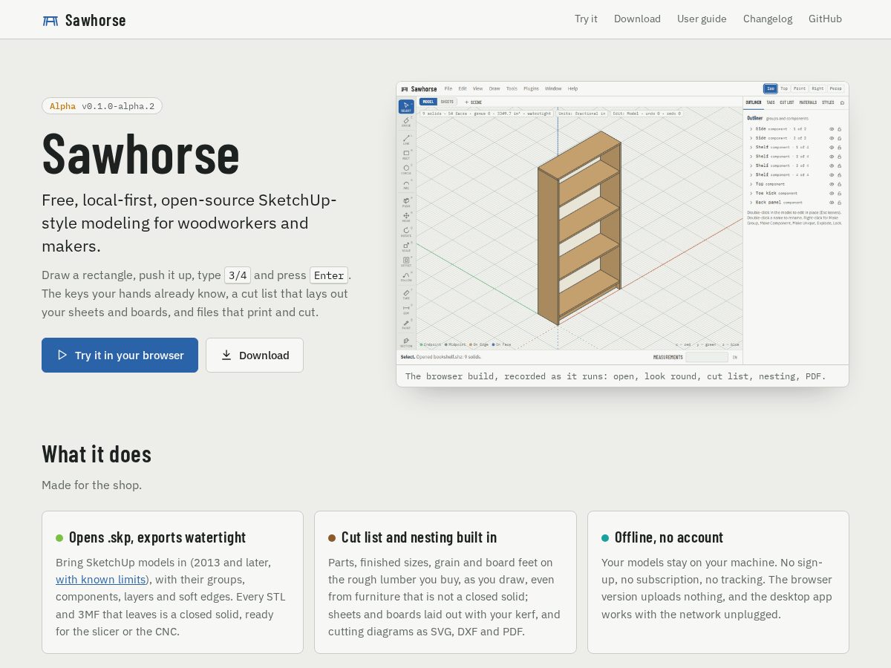Screen dimensions: 891x668
Task: Switch to the Sheets tab
Action: tap(447, 102)
